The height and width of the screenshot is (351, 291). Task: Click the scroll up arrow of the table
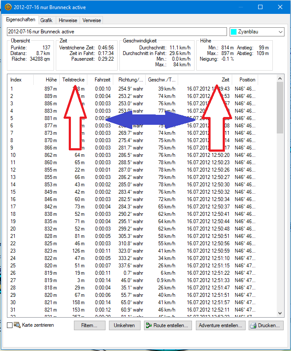click(280, 78)
